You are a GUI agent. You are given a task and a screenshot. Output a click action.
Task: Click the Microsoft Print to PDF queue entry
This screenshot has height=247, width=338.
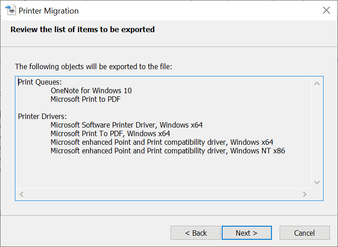(x=86, y=99)
